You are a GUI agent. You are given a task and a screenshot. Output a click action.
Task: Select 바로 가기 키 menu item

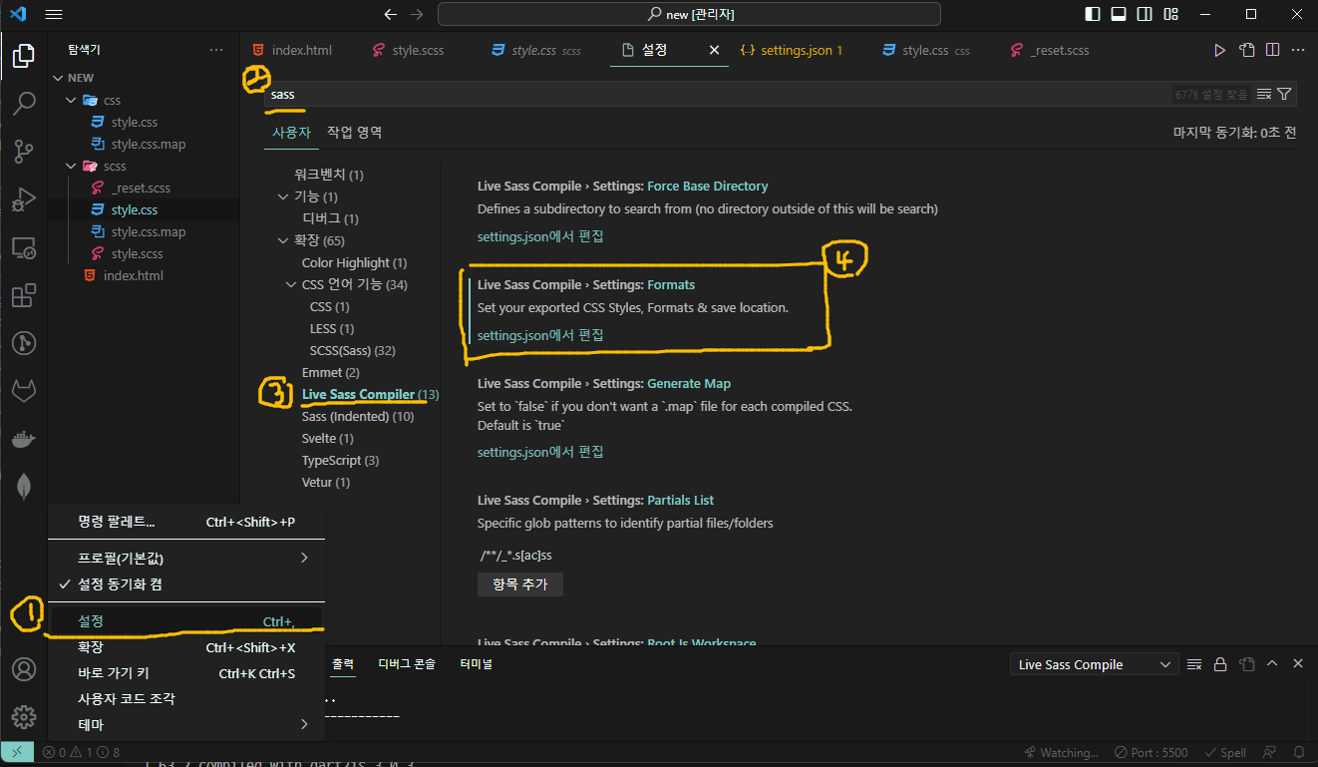coord(186,673)
